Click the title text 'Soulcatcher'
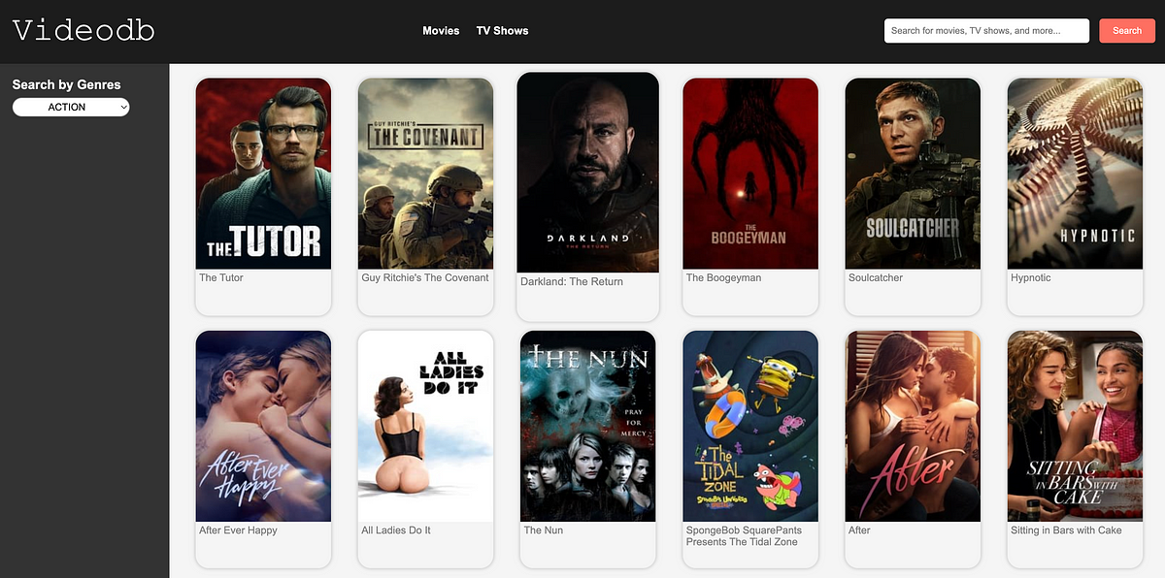Image resolution: width=1165 pixels, height=578 pixels. click(x=876, y=277)
